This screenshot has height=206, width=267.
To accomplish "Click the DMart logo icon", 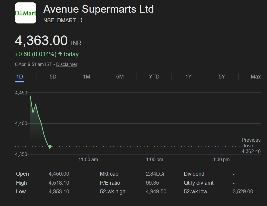I will [x=26, y=13].
